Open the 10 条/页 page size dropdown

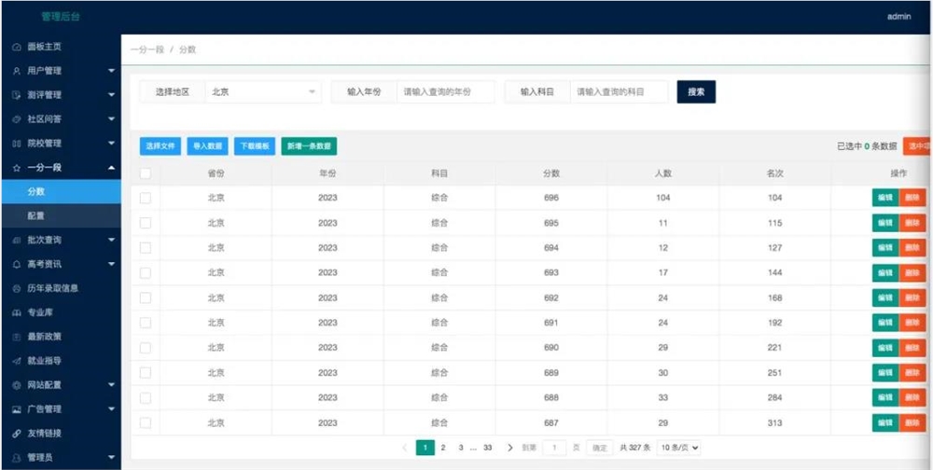(679, 448)
